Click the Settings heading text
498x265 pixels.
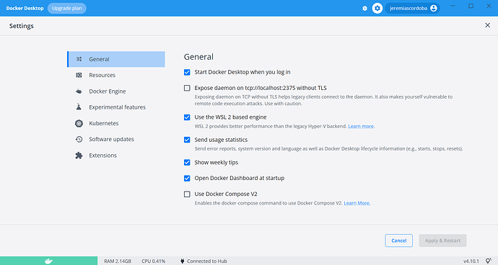pyautogui.click(x=21, y=26)
